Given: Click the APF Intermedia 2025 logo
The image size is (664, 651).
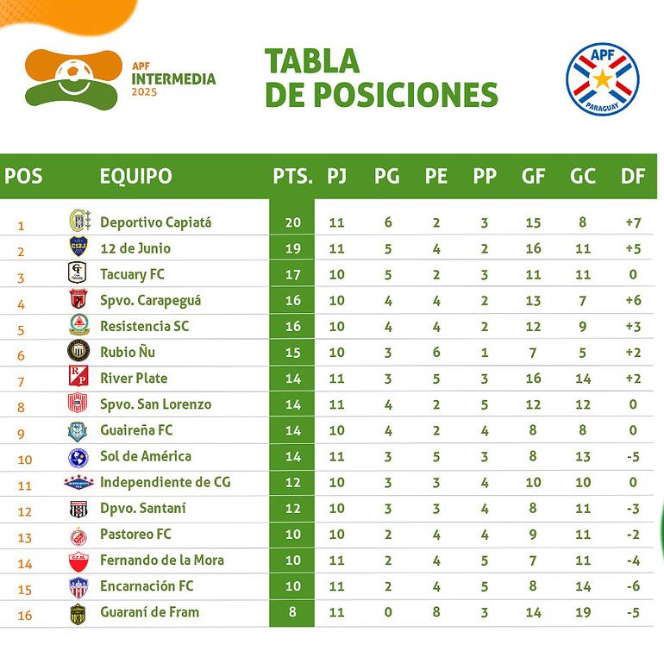Looking at the screenshot, I should 121,78.
